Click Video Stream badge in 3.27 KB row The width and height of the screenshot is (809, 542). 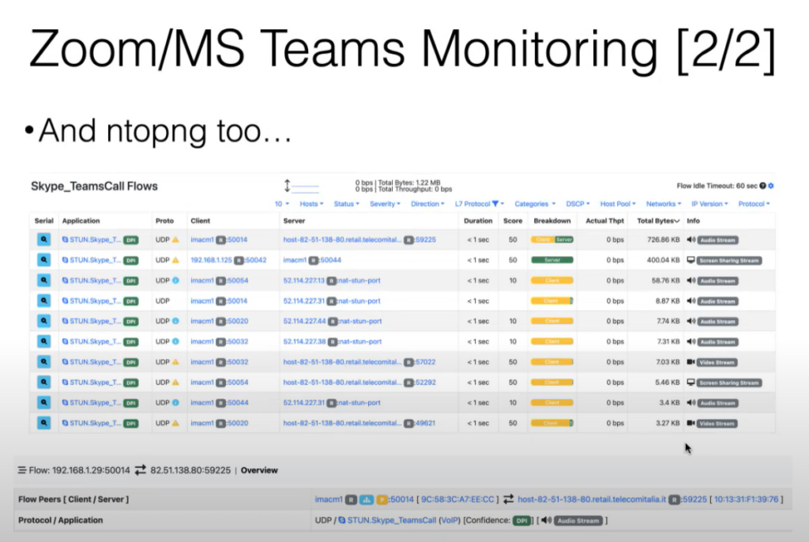tap(717, 423)
